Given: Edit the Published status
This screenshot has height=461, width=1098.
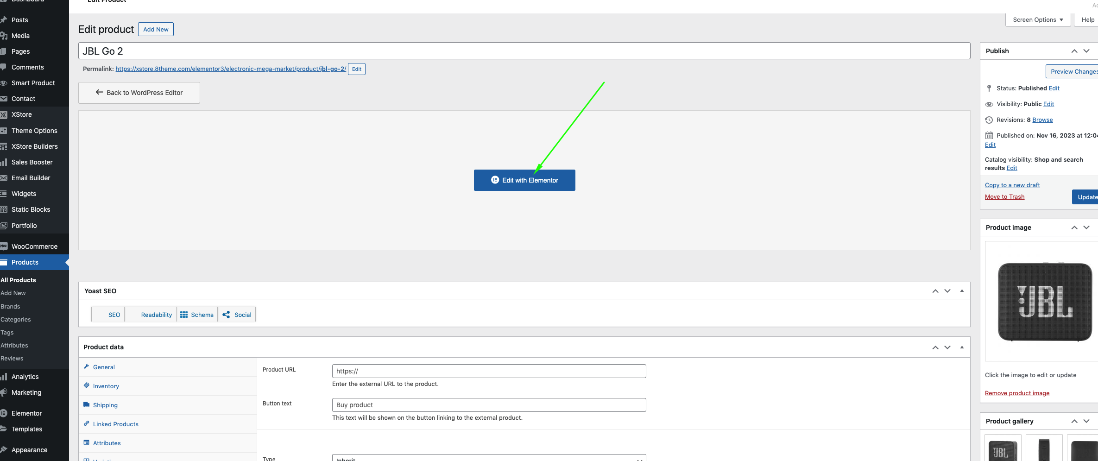Looking at the screenshot, I should [x=1054, y=88].
